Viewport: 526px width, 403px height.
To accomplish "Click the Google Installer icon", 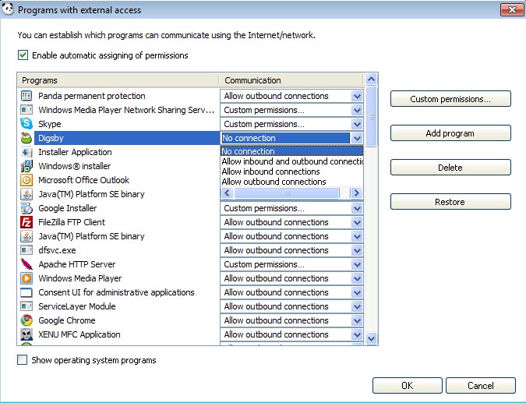I will 26,208.
